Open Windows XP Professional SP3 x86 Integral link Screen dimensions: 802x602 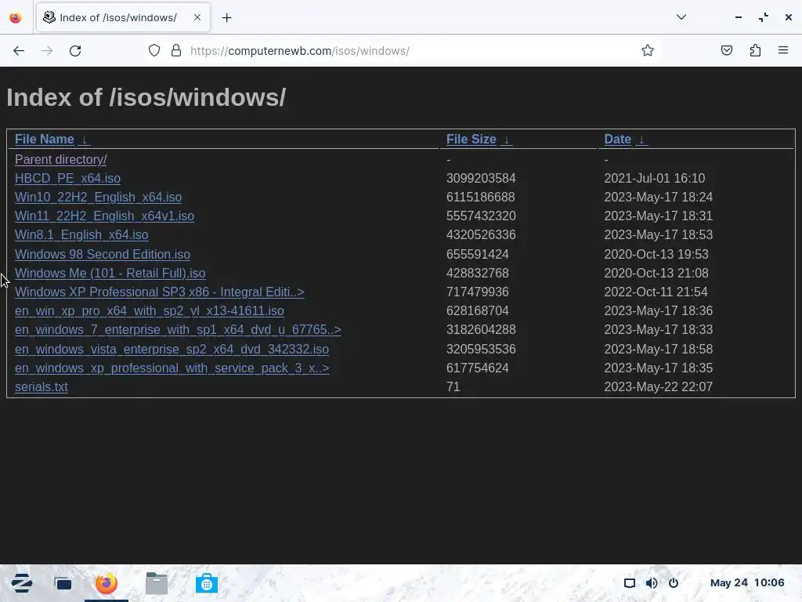pyautogui.click(x=160, y=292)
